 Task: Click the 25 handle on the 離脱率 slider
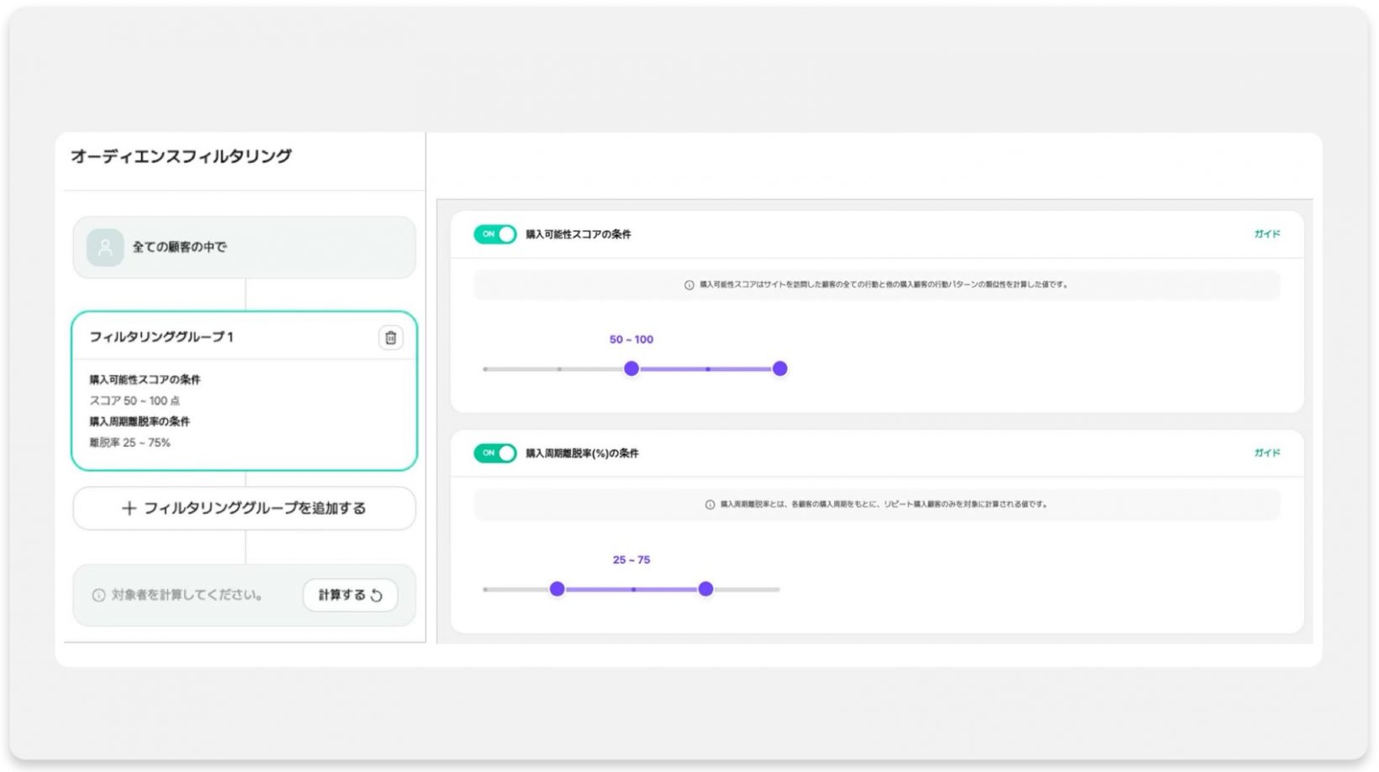[557, 589]
